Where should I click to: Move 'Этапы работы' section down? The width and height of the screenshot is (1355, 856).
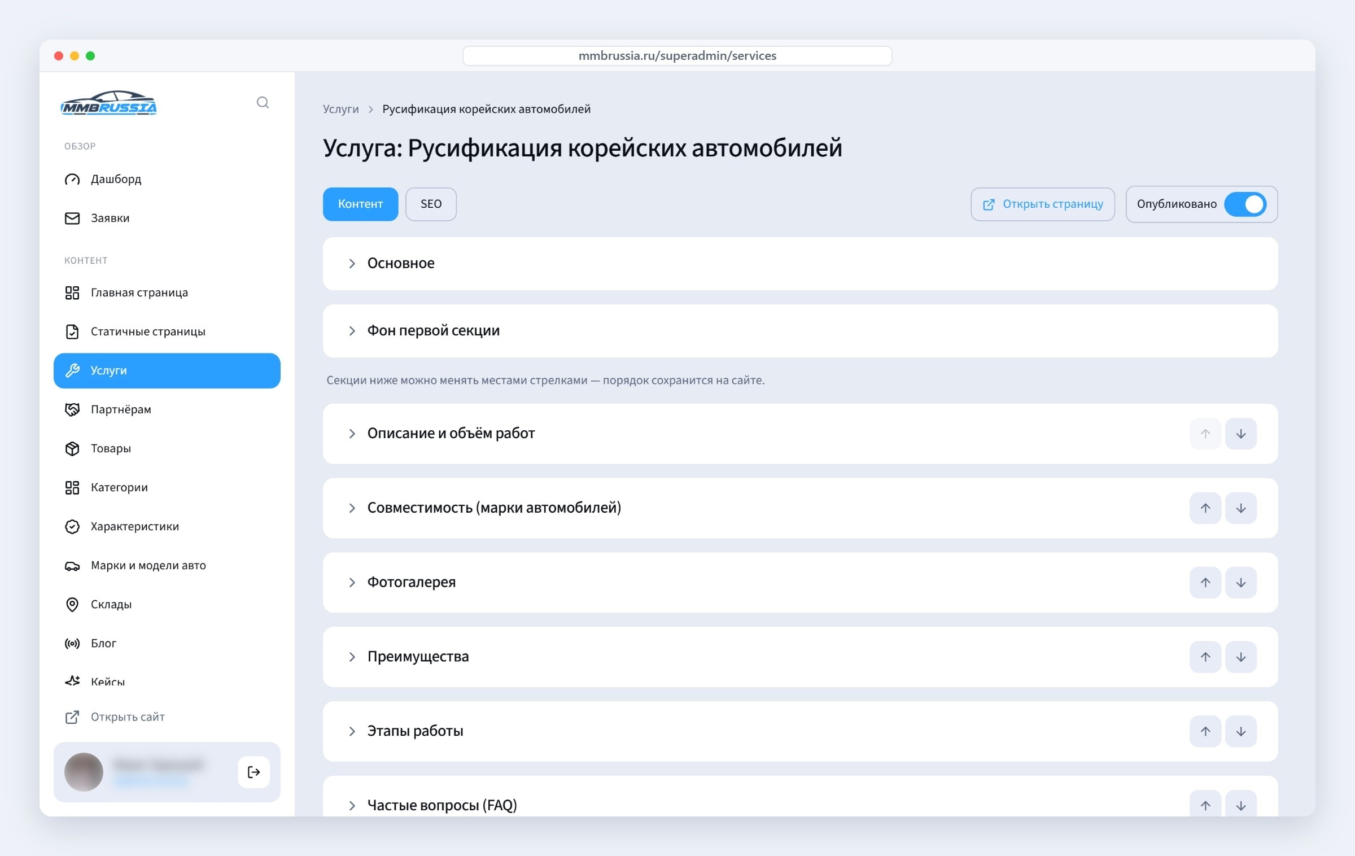1241,731
